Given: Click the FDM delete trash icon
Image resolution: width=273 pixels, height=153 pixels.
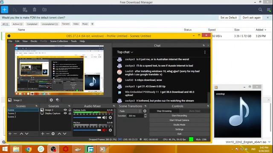Looking at the screenshot, I should 35,10.
